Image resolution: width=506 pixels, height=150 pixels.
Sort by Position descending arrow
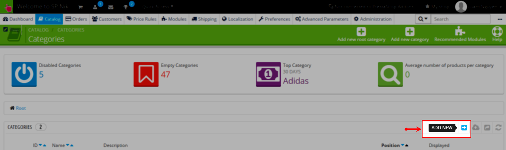[x=402, y=145]
